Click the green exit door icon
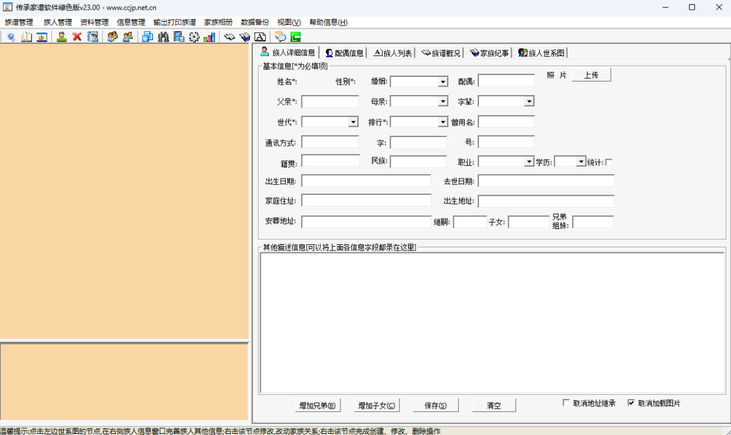The width and height of the screenshot is (731, 435). click(x=295, y=37)
